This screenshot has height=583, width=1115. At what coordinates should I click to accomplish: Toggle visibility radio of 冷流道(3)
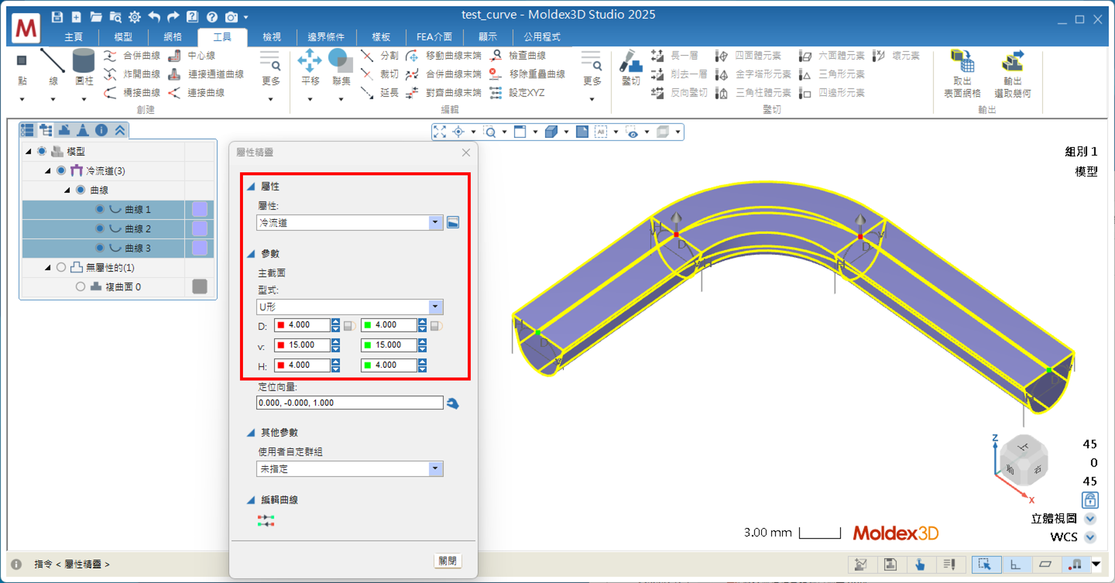61,171
